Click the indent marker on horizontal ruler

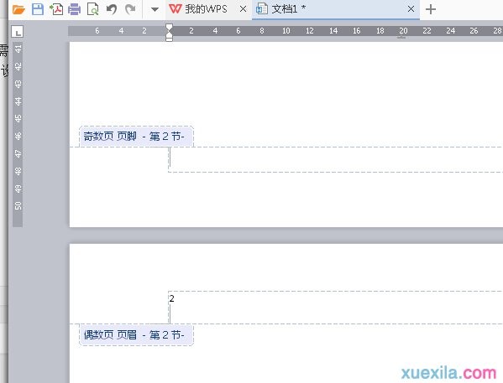point(169,33)
